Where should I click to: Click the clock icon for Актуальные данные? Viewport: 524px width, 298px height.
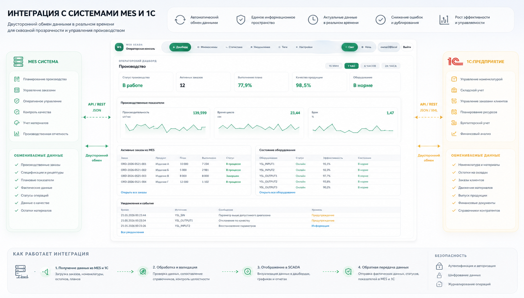point(313,20)
